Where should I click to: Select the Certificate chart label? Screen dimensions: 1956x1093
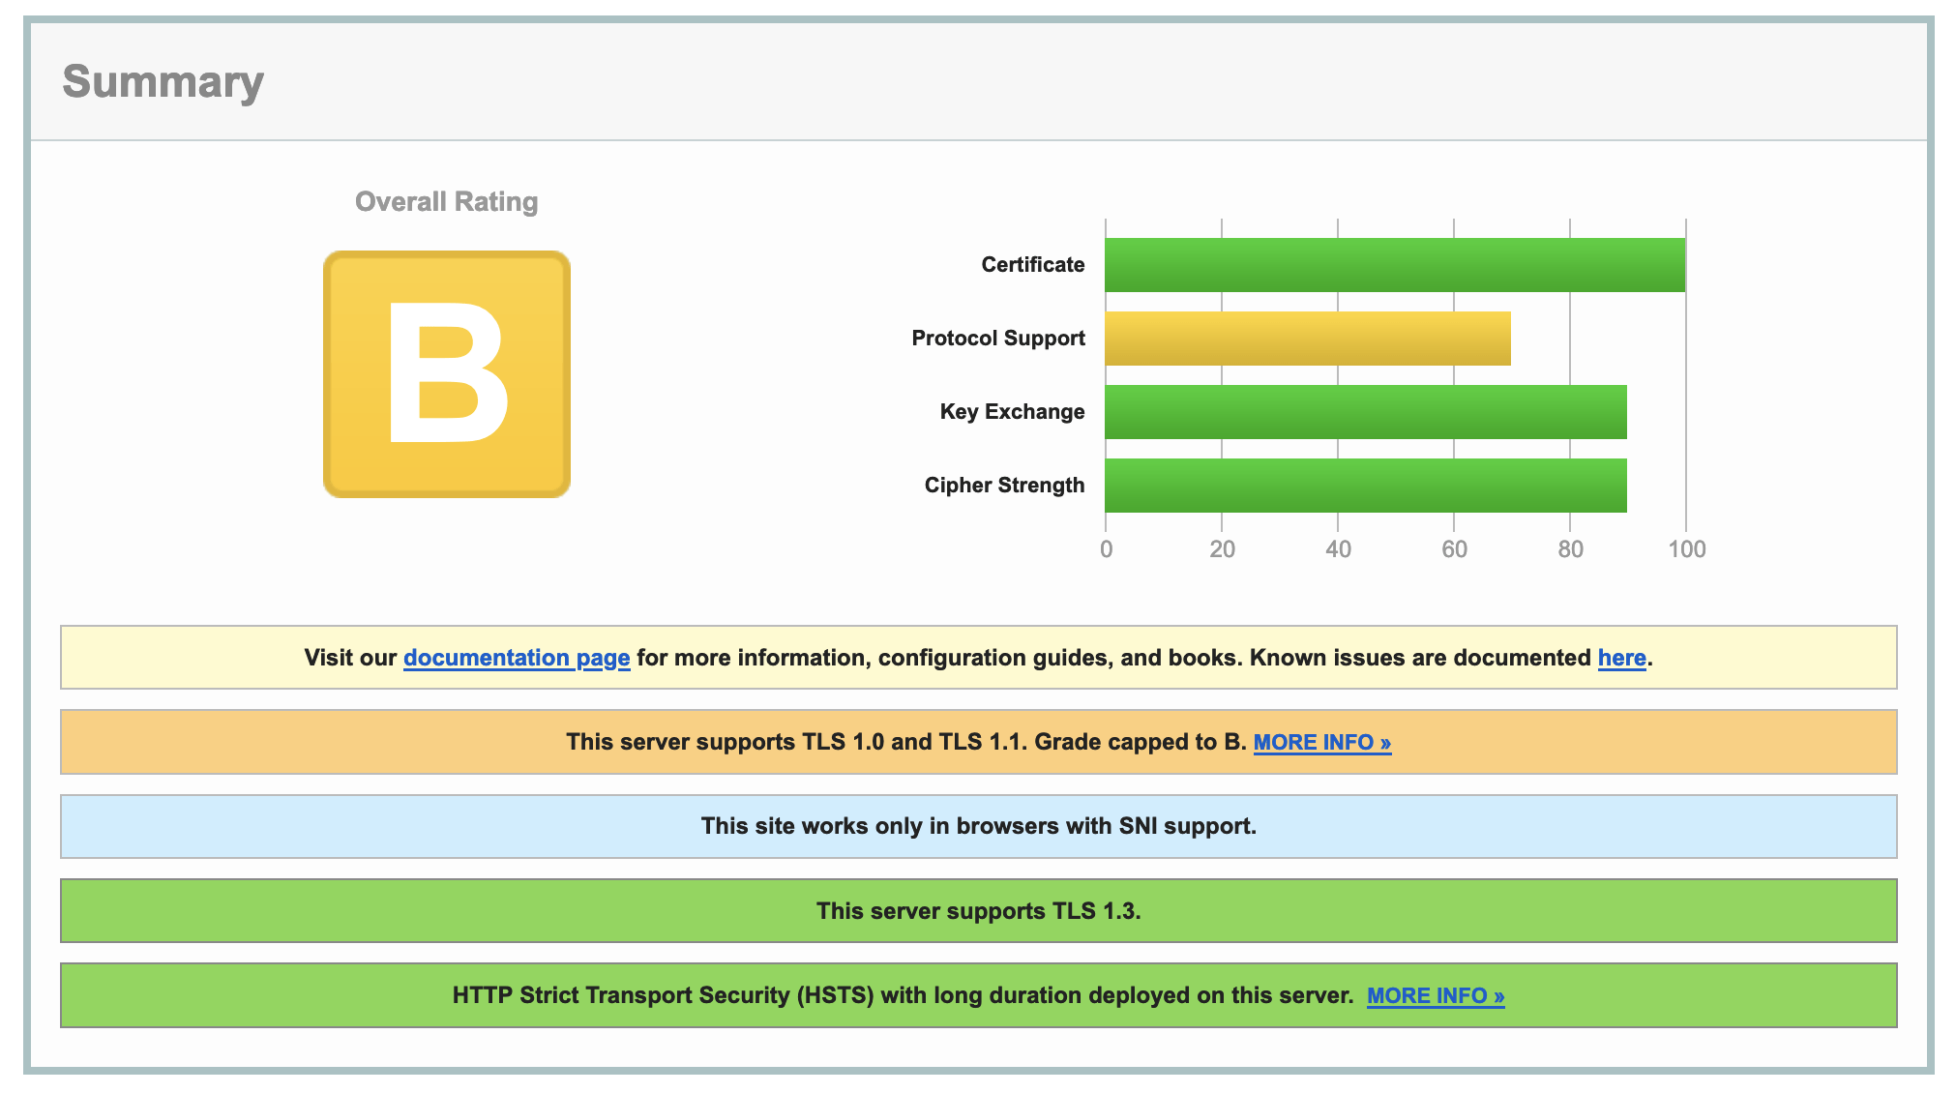1033,265
